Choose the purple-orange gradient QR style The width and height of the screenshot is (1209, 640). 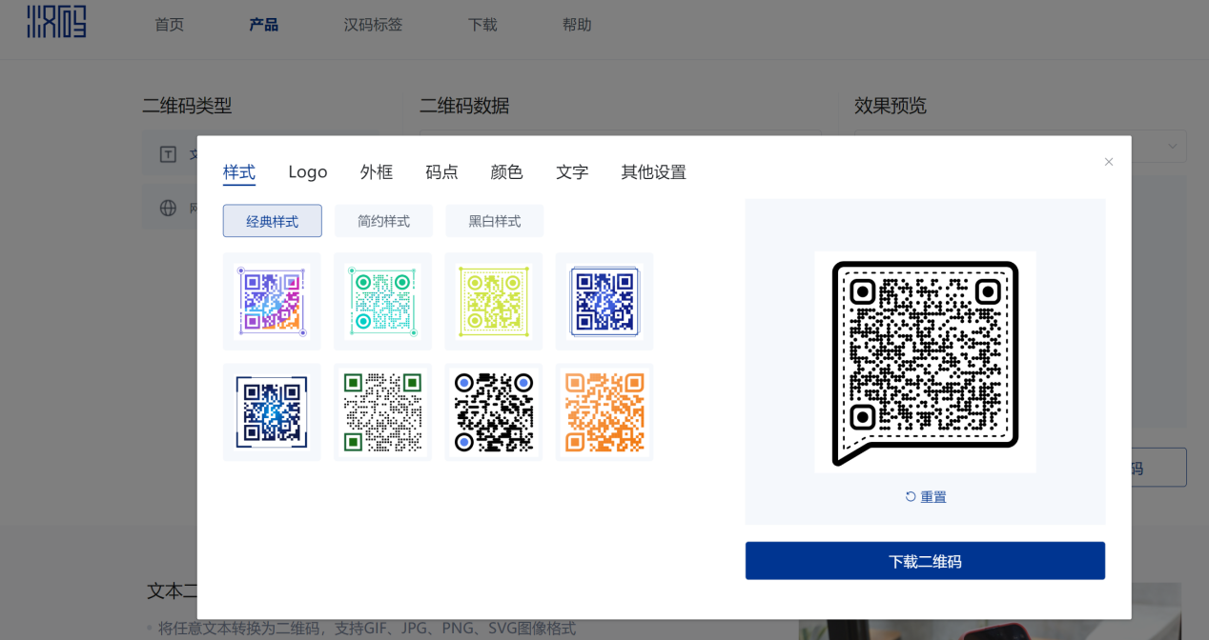[272, 301]
